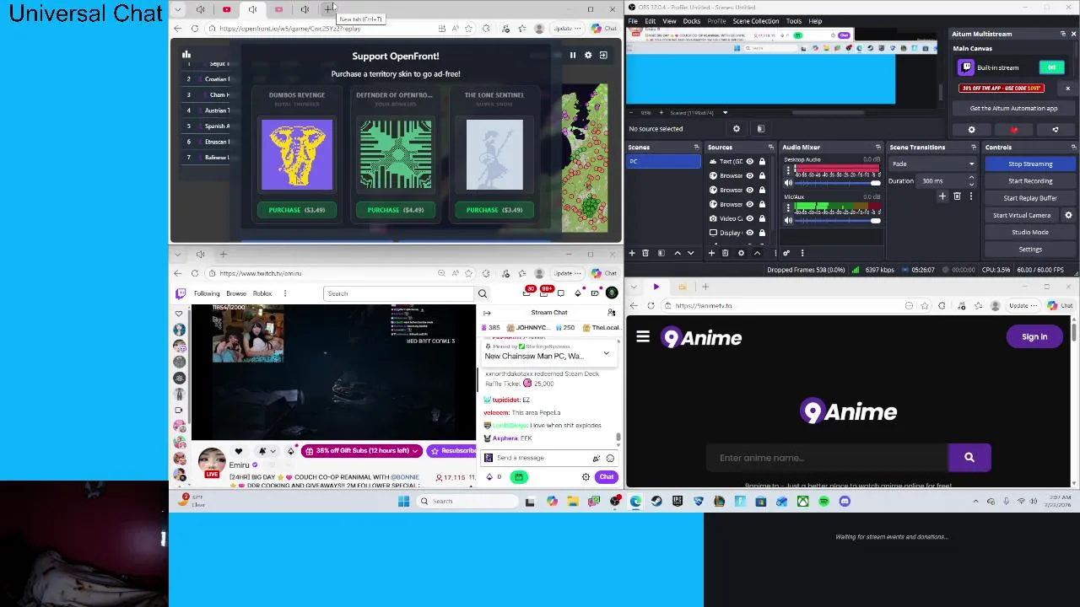Viewport: 1080px width, 607px height.
Task: Unlock the Text source in OBS
Action: [x=762, y=161]
